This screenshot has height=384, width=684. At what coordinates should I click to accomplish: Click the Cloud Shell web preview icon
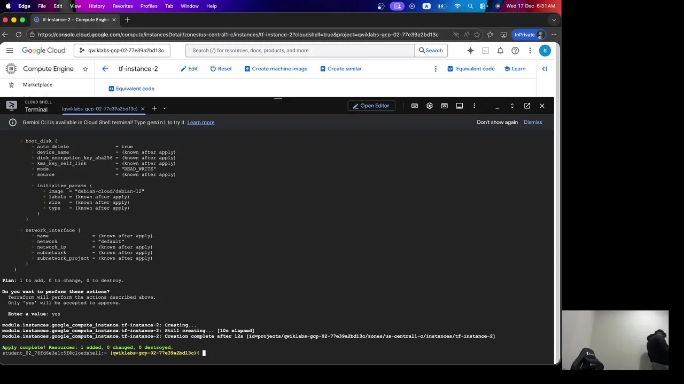(x=444, y=106)
